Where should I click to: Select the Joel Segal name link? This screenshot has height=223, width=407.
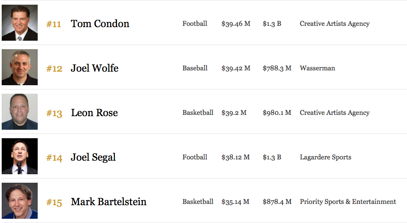[93, 157]
